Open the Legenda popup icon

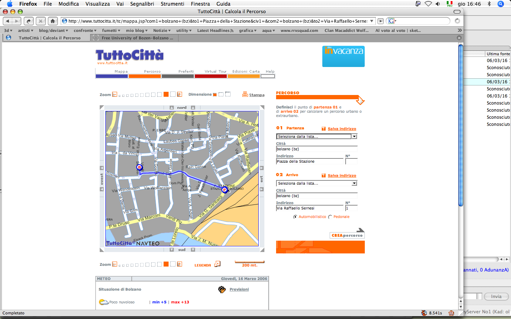(x=217, y=264)
